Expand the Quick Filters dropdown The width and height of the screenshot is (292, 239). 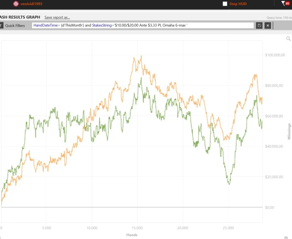coord(15,26)
